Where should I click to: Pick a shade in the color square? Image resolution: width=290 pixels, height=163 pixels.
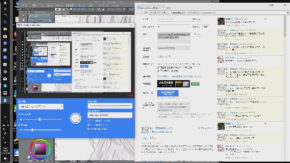click(40, 149)
